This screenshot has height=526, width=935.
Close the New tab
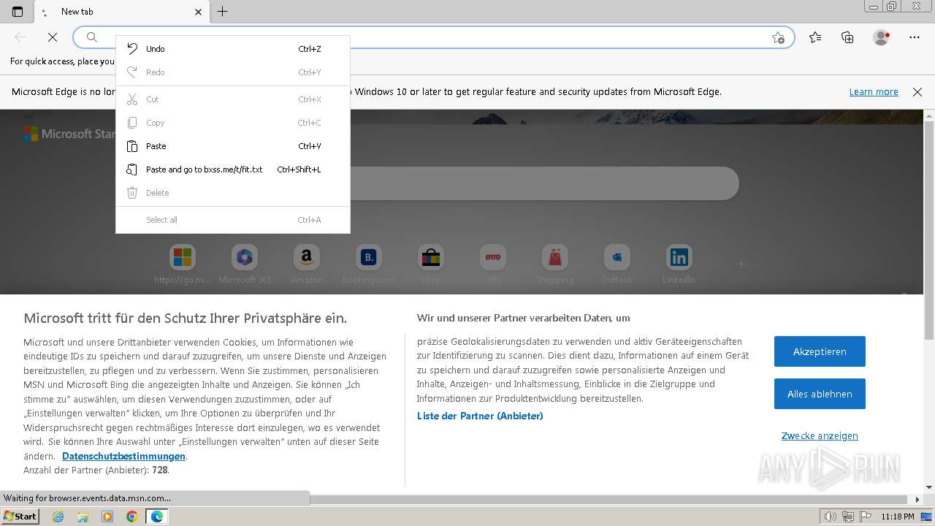(199, 12)
